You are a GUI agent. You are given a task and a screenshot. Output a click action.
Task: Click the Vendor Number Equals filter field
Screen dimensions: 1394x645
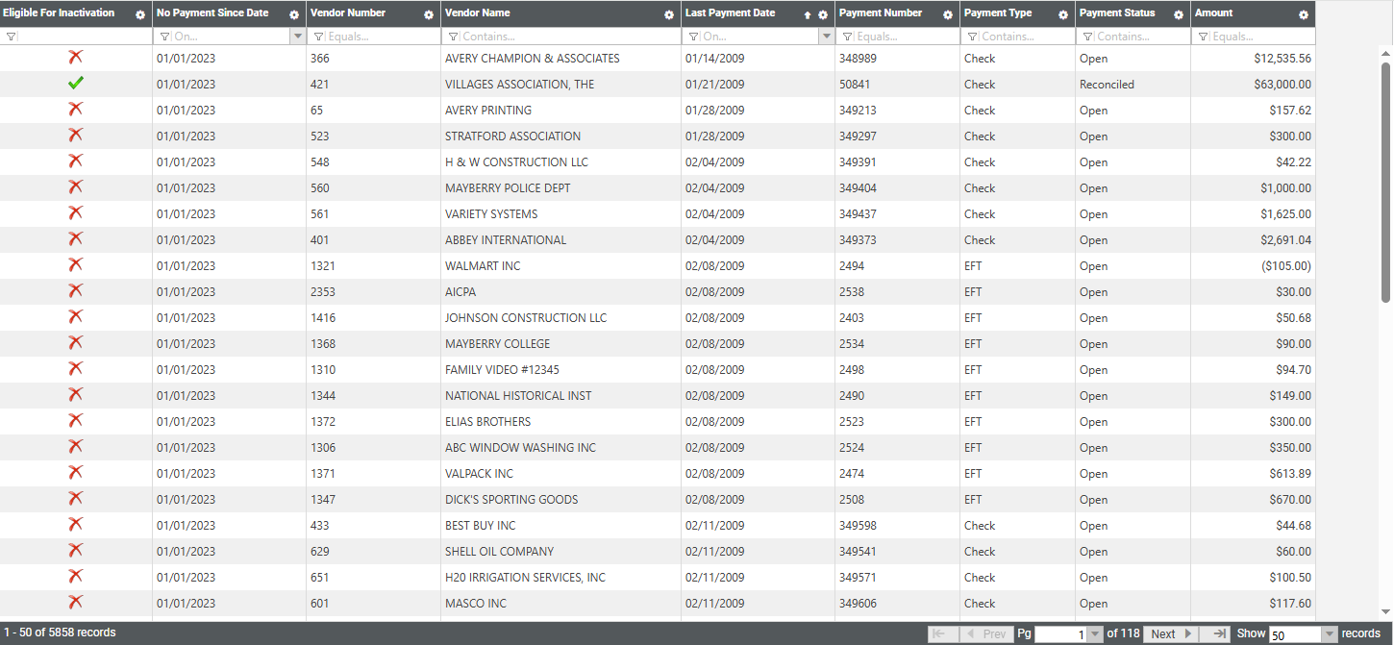tap(383, 37)
